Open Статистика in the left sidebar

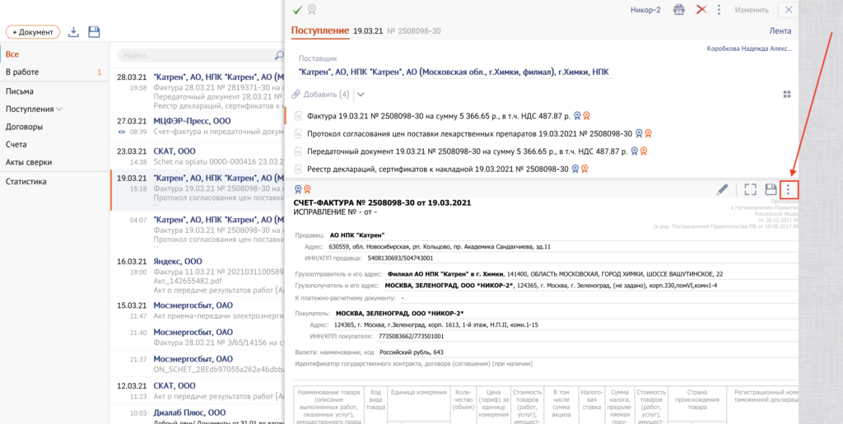point(26,181)
